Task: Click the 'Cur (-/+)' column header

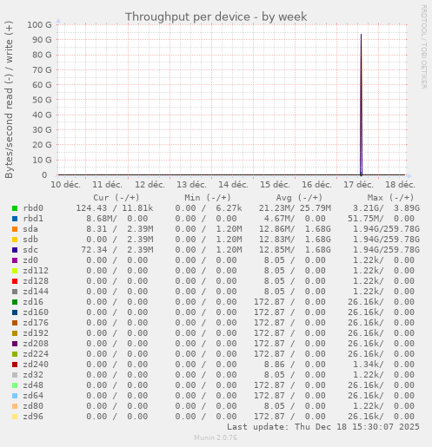Action: [x=116, y=198]
